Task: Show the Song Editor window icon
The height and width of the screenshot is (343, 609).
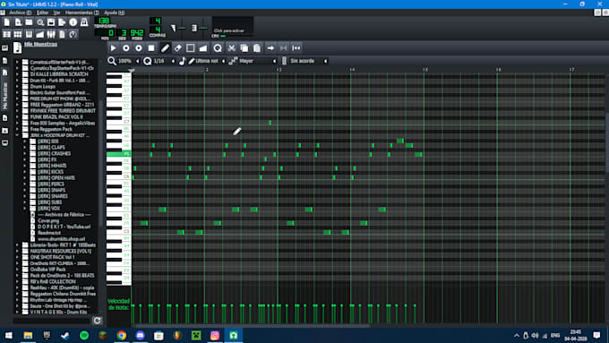Action: [7, 34]
